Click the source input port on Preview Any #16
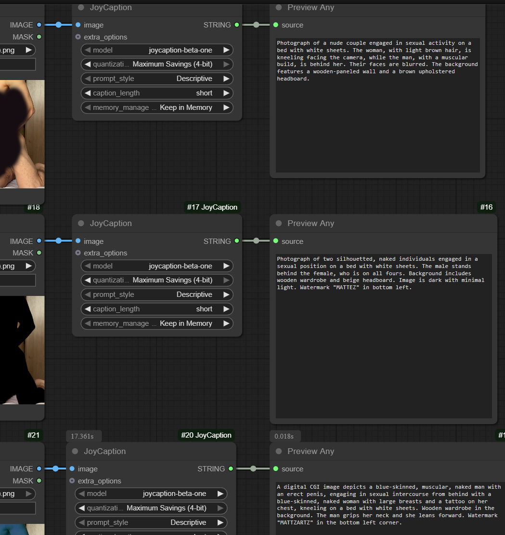This screenshot has width=505, height=535. pyautogui.click(x=276, y=241)
